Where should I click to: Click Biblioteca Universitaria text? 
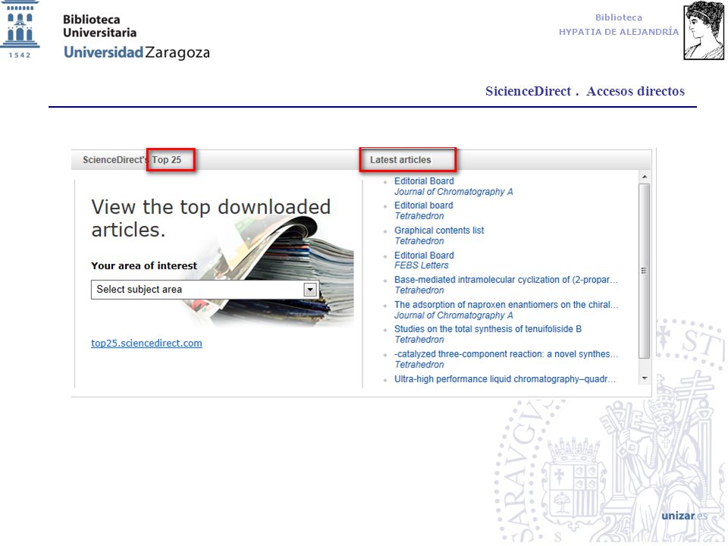pyautogui.click(x=99, y=26)
